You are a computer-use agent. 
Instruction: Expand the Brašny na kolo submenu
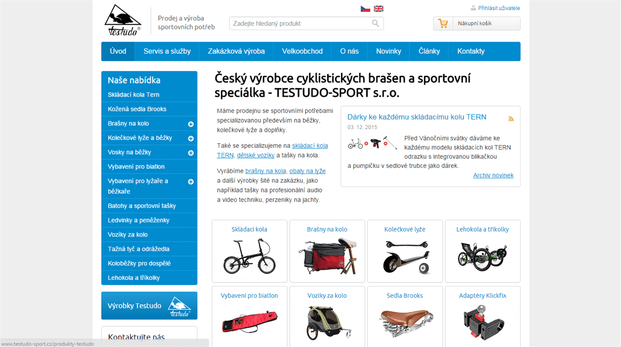click(191, 124)
